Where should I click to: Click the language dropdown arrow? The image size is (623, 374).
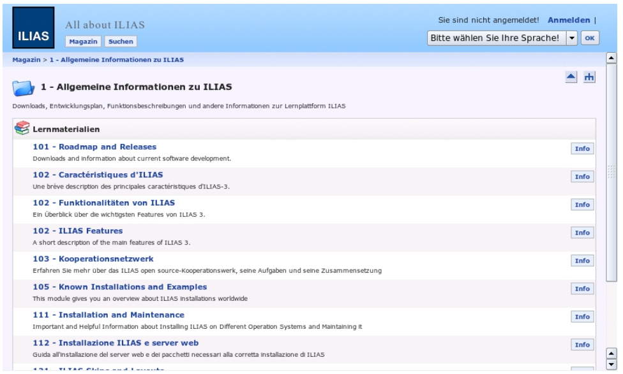pos(572,38)
